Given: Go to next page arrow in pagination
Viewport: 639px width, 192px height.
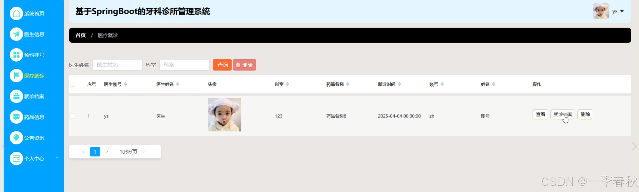Looking at the screenshot, I should 107,152.
